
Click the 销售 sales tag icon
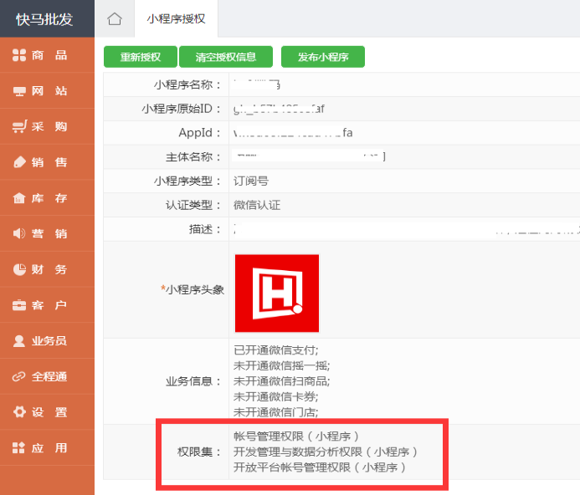point(19,162)
